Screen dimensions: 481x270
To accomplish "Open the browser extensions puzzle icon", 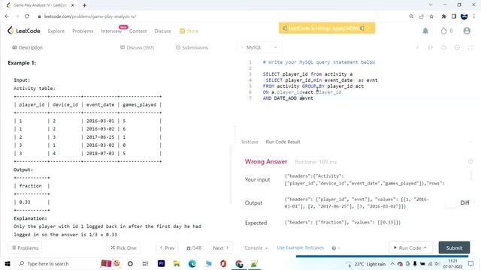I will coord(443,16).
